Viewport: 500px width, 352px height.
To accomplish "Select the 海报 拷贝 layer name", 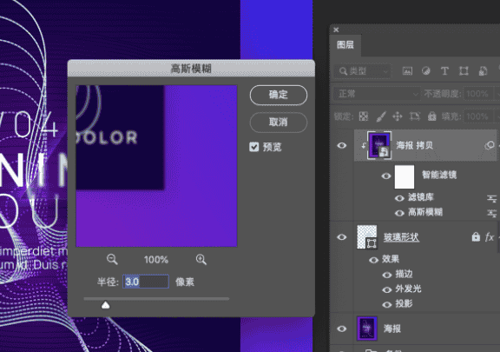I will tap(414, 146).
